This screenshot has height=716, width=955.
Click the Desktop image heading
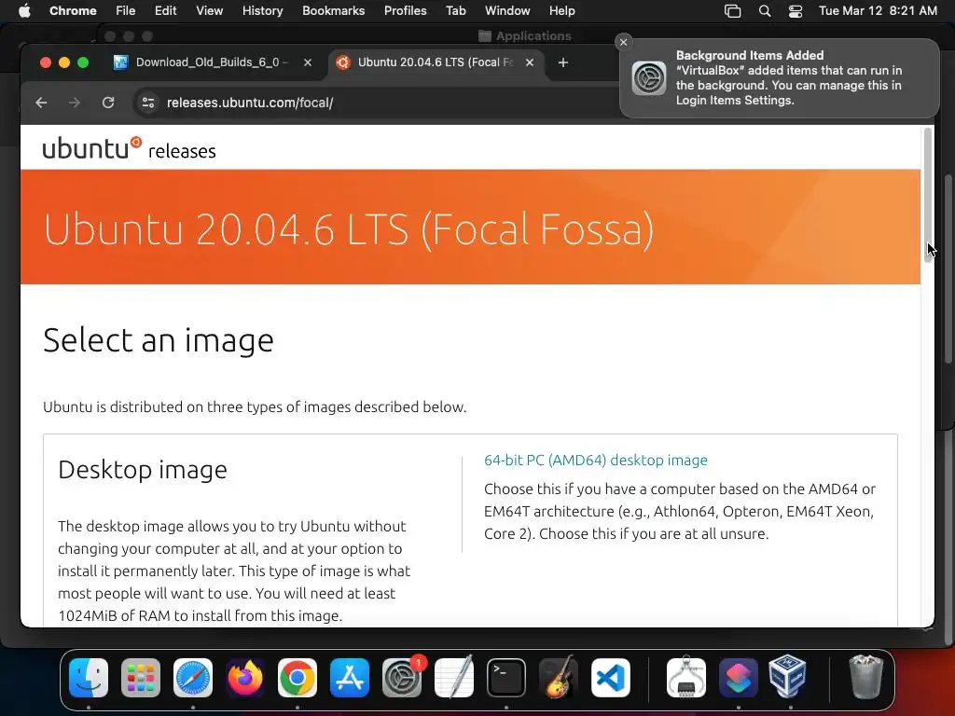pos(143,470)
